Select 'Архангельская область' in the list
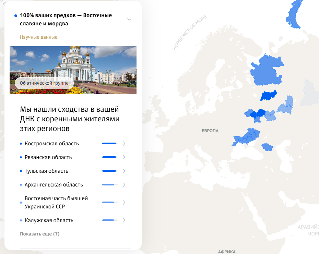319x254 pixels. [x=54, y=185]
